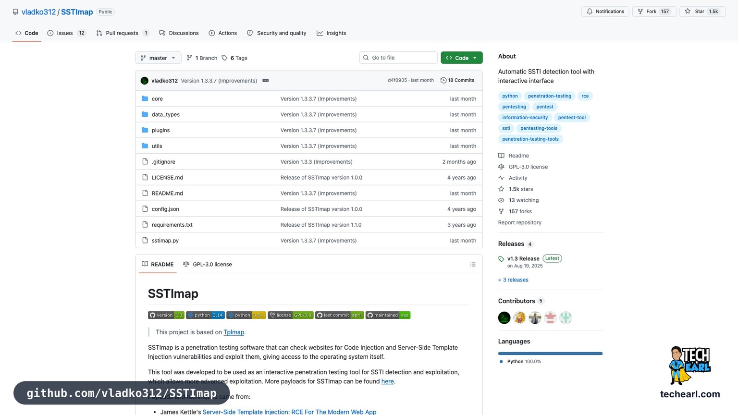Image resolution: width=738 pixels, height=415 pixels.
Task: Click the sstimap.py file icon
Action: [x=145, y=241]
